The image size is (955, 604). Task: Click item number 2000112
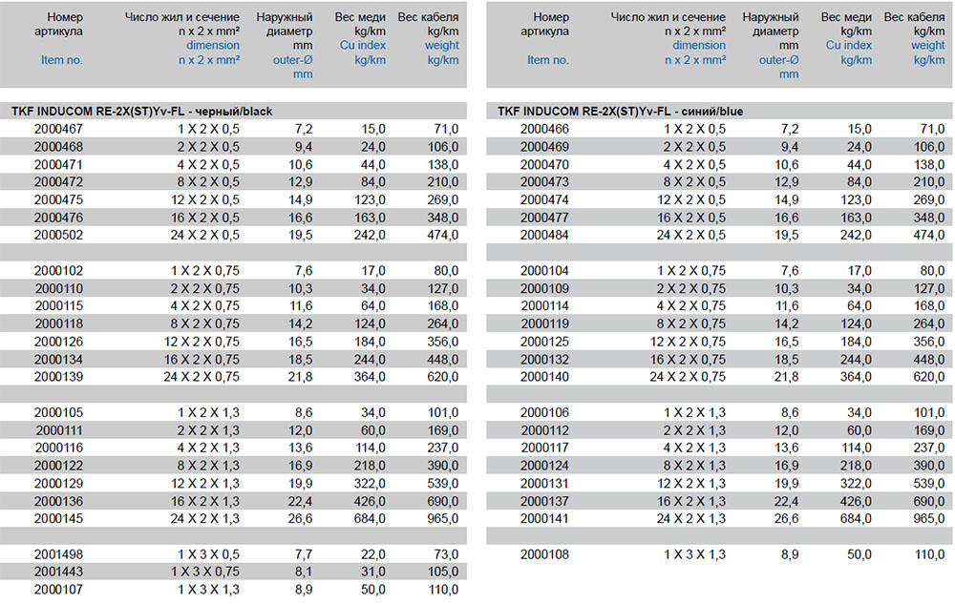point(544,430)
